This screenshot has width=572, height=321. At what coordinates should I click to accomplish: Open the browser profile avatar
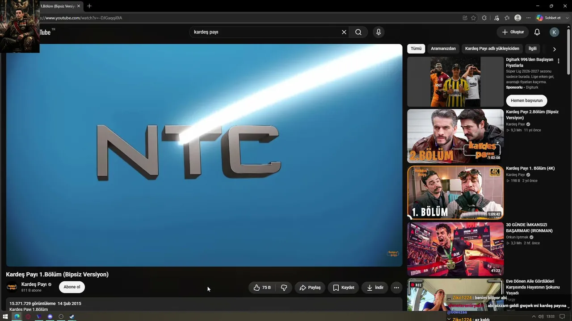tap(517, 18)
